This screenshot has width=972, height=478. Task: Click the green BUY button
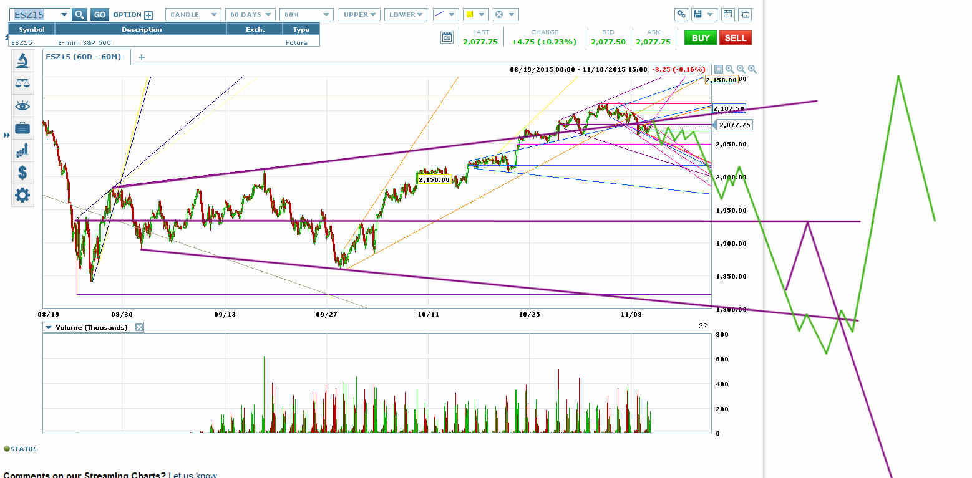click(701, 37)
